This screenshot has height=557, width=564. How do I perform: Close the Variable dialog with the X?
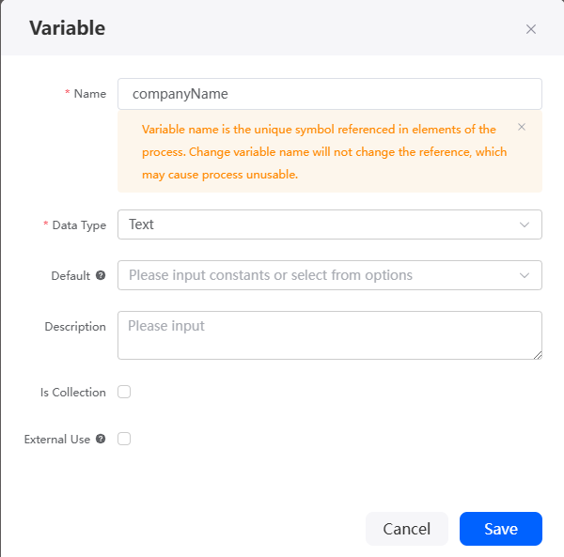click(x=531, y=29)
